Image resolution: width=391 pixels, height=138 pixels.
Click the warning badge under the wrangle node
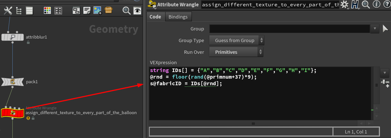click(28, 118)
